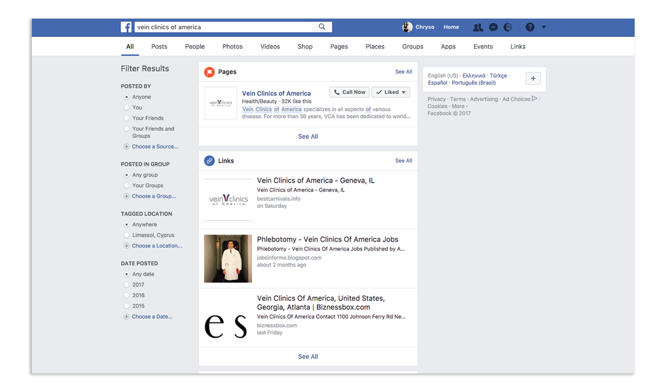Screen dimensions: 666x392
Task: Select Limassol, Cyprus location option
Action: click(127, 235)
